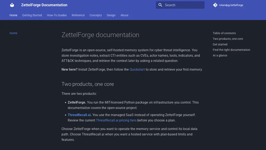Screen dimensions: 266x150
Task: Focus the Search input field
Action: [x=180, y=5]
